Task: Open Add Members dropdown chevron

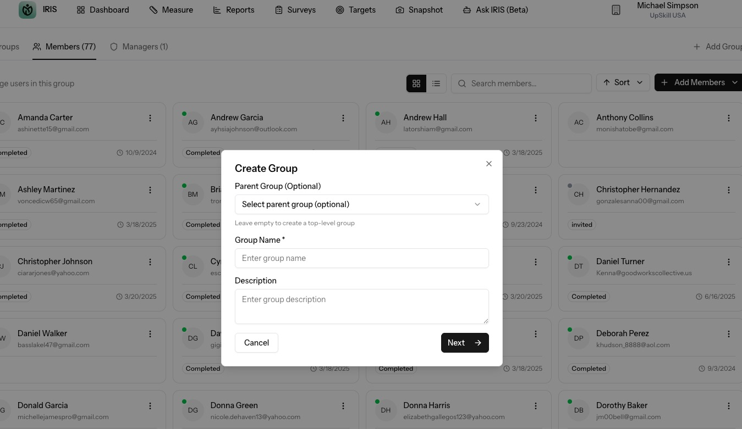Action: point(735,82)
